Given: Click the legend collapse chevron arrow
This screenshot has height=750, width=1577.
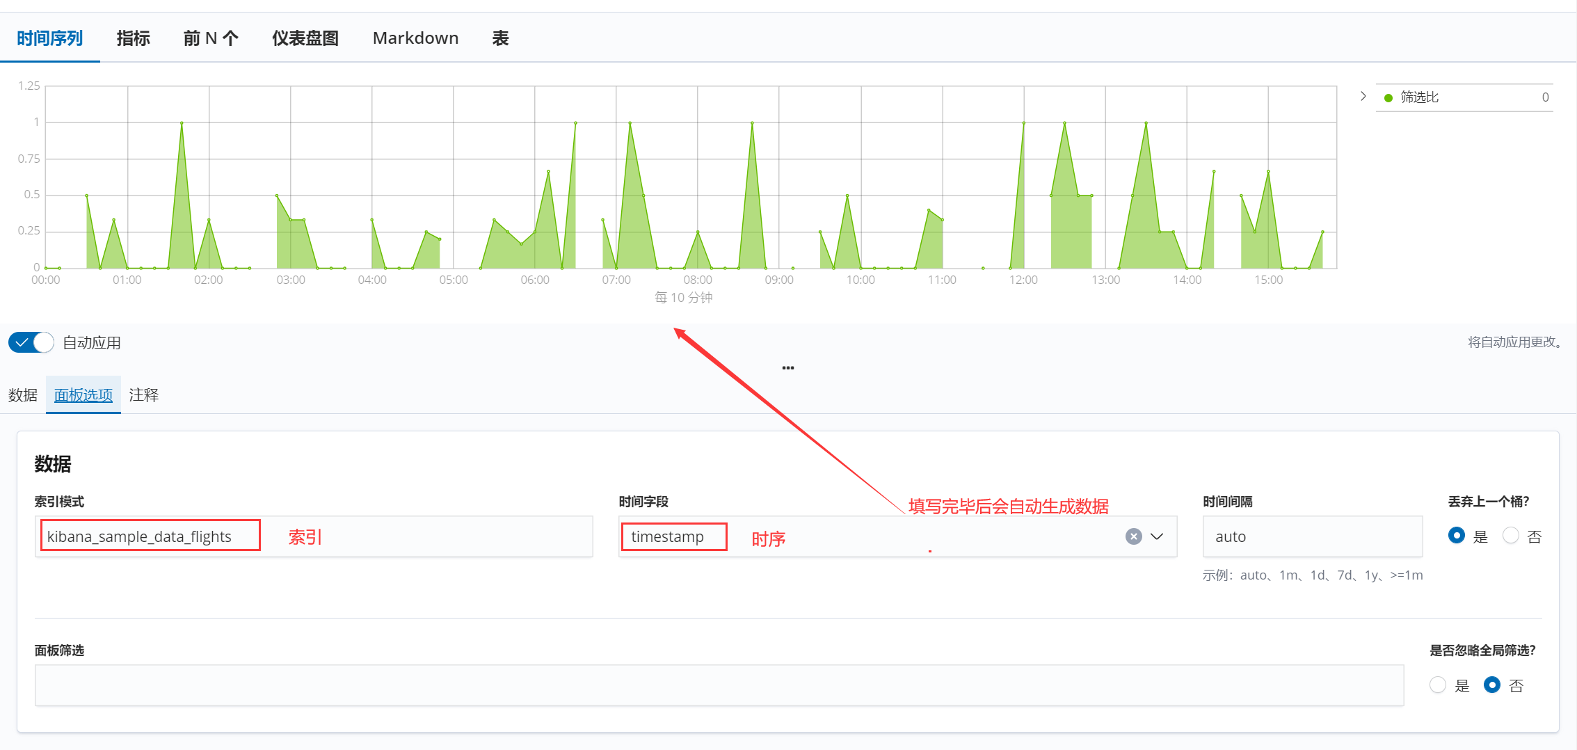Looking at the screenshot, I should (x=1363, y=96).
